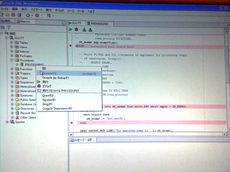This screenshot has height=172, width=230.
Task: Expand the Functions node
Action: tap(12, 69)
